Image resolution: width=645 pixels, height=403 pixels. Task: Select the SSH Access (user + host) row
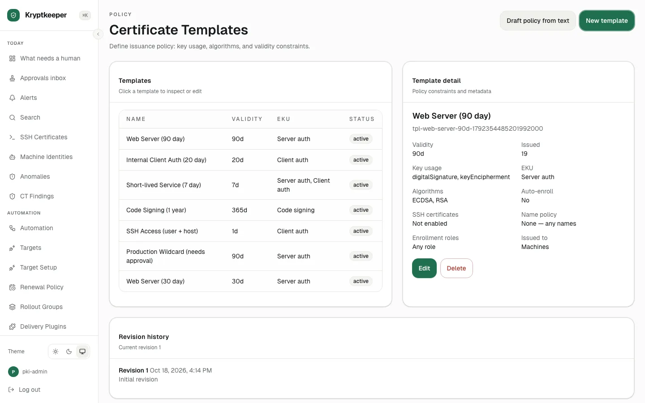point(250,231)
